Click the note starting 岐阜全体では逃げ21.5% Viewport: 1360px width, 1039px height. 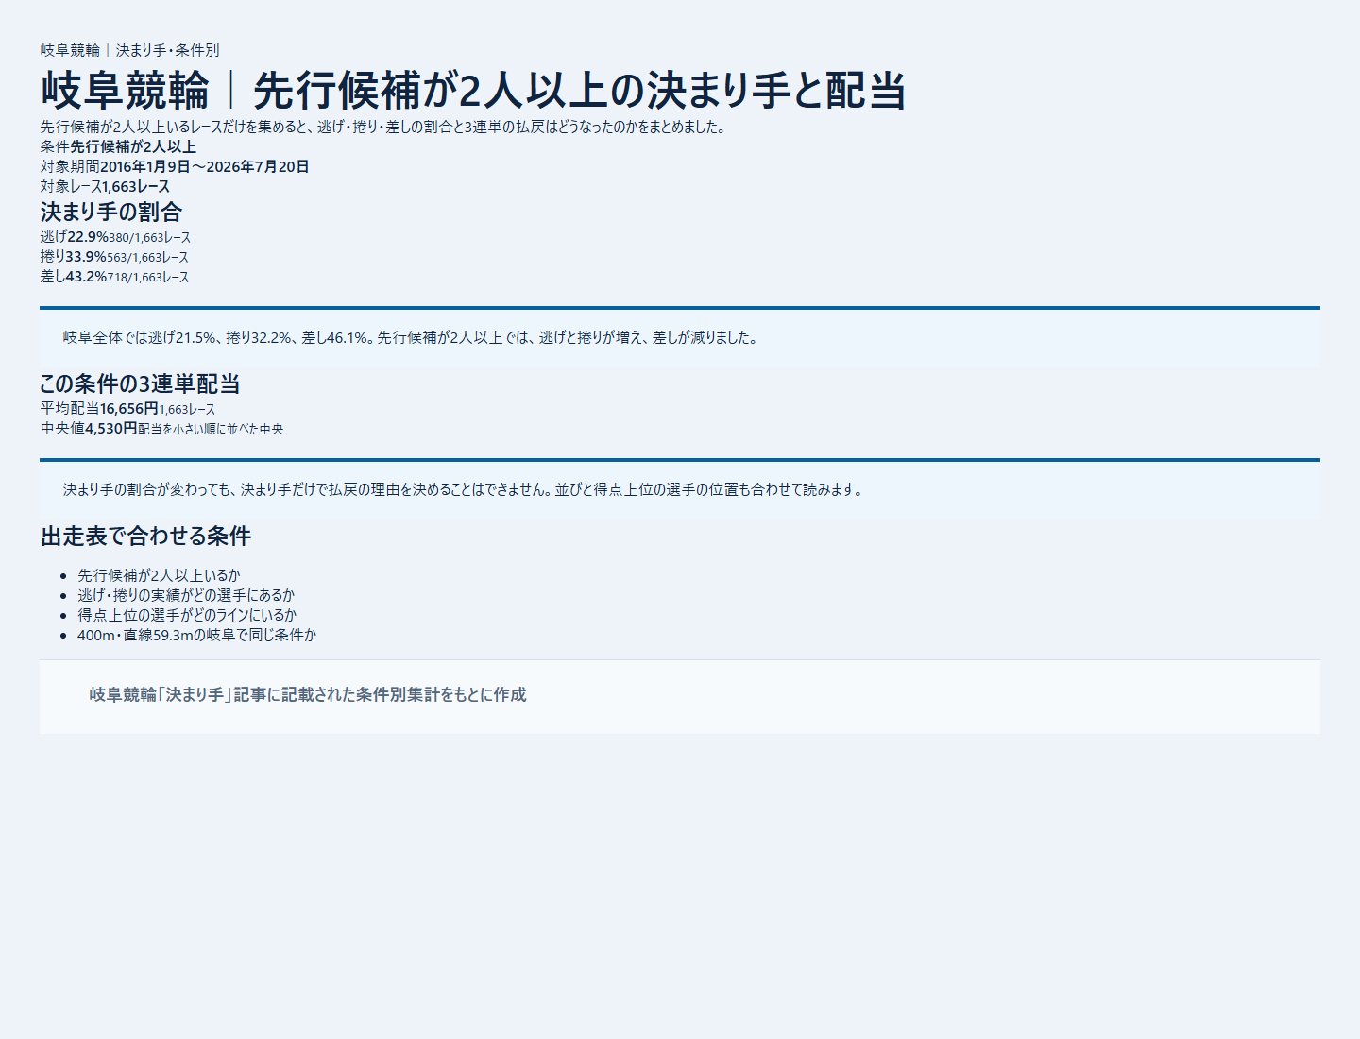click(x=680, y=337)
